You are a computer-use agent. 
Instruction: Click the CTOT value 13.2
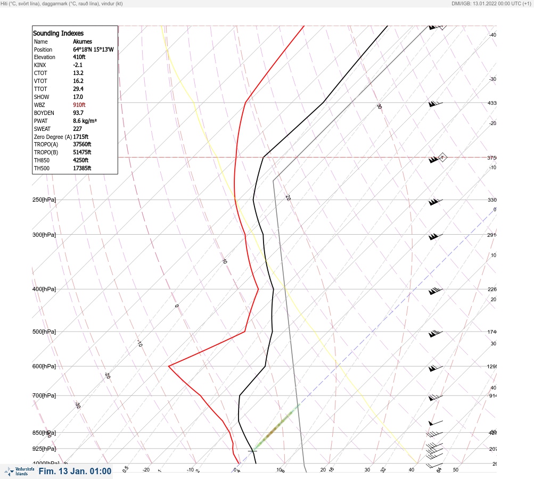[x=78, y=73]
